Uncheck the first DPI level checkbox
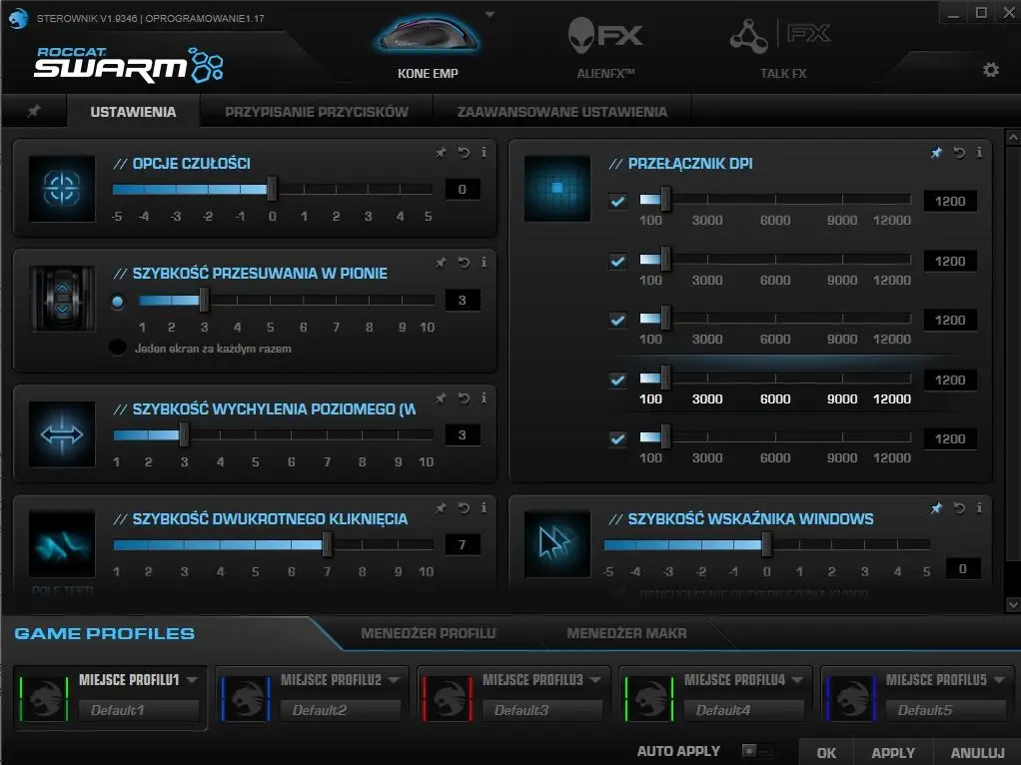The image size is (1021, 765). tap(617, 202)
